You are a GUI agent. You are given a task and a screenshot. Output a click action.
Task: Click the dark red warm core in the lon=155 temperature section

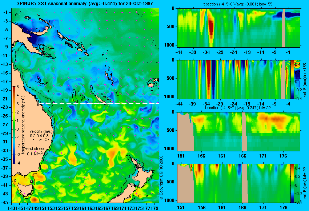click(211, 28)
